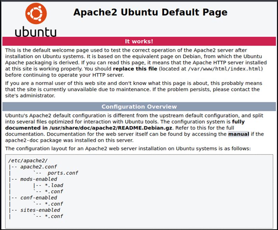Click *.conf under conf-enabled
Viewport: 278px width, 230px height.
54,204
